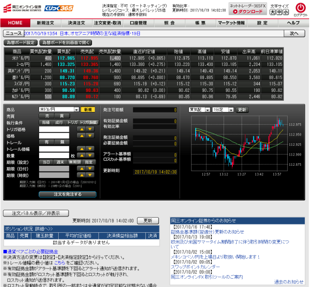318x287 pixels.
Task: Decrease 期限(日付) with down arrow
Action: pyautogui.click(x=90, y=168)
